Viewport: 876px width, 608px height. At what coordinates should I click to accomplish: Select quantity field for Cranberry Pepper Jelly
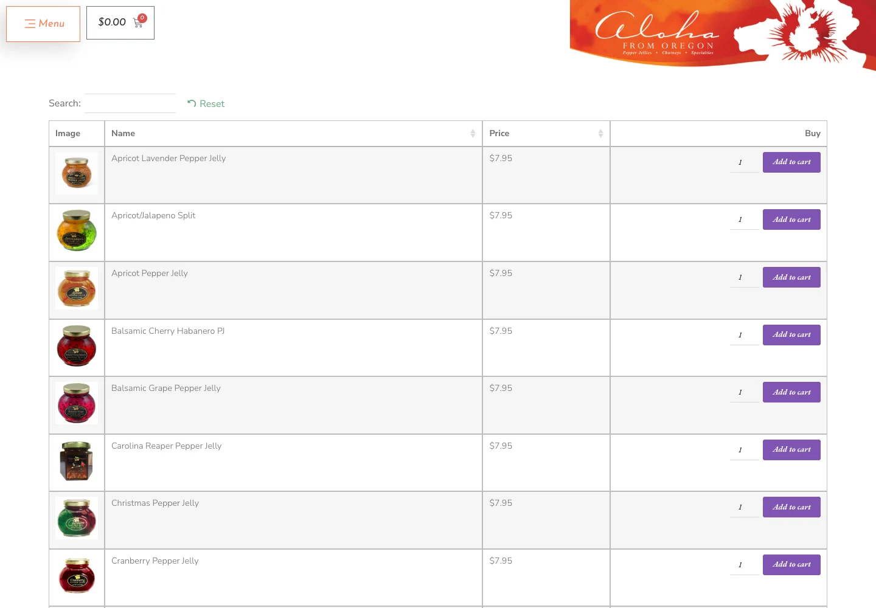745,565
